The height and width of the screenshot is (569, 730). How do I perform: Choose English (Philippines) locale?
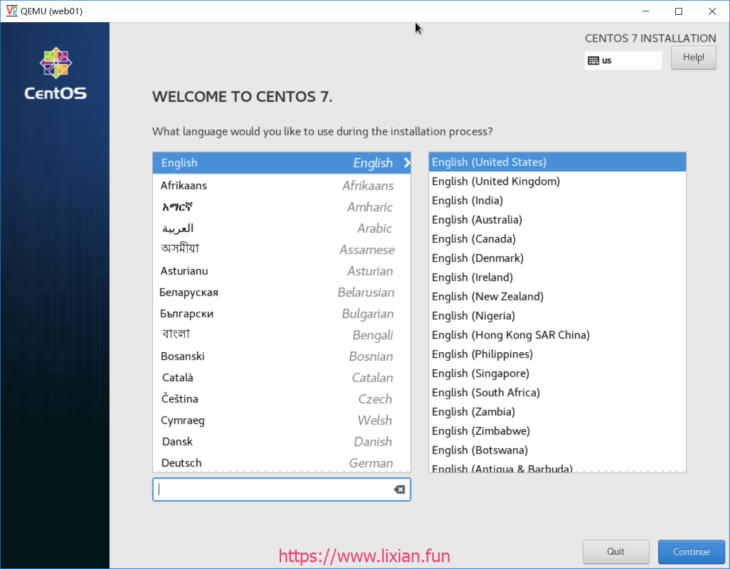[x=557, y=354]
